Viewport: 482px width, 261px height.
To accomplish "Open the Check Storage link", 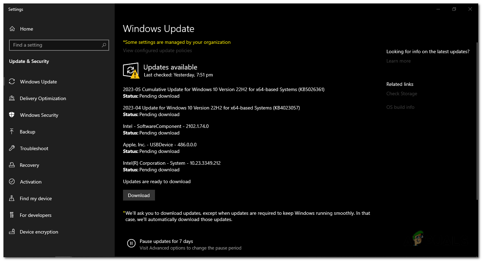I will point(402,93).
